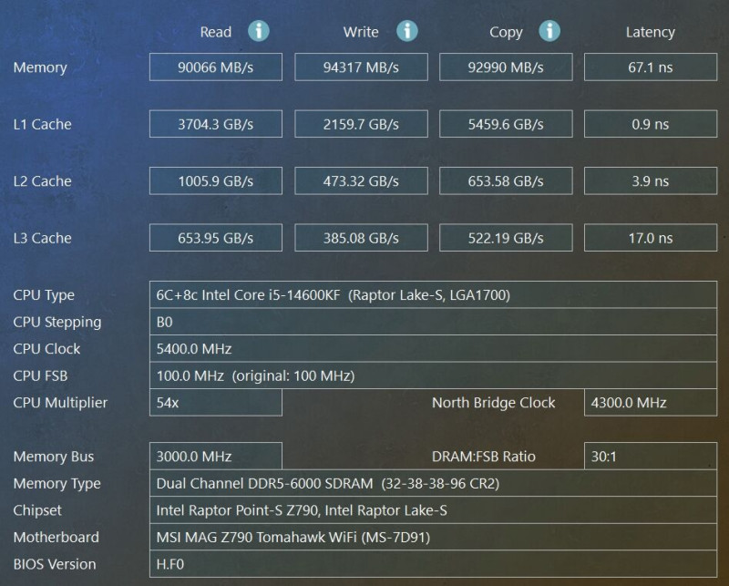Image resolution: width=729 pixels, height=586 pixels.
Task: Click the Memory Type field DDR5-6000 SDRAM
Action: [434, 483]
